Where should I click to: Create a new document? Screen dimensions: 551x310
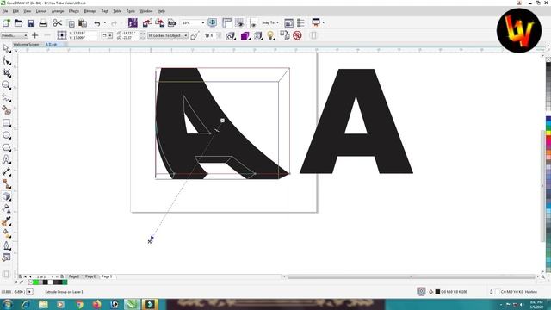point(6,23)
